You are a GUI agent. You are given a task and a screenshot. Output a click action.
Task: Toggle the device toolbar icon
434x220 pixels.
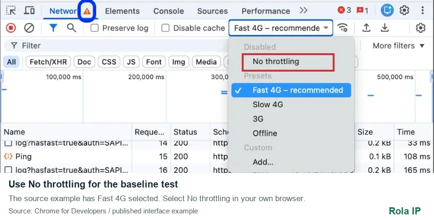29,11
